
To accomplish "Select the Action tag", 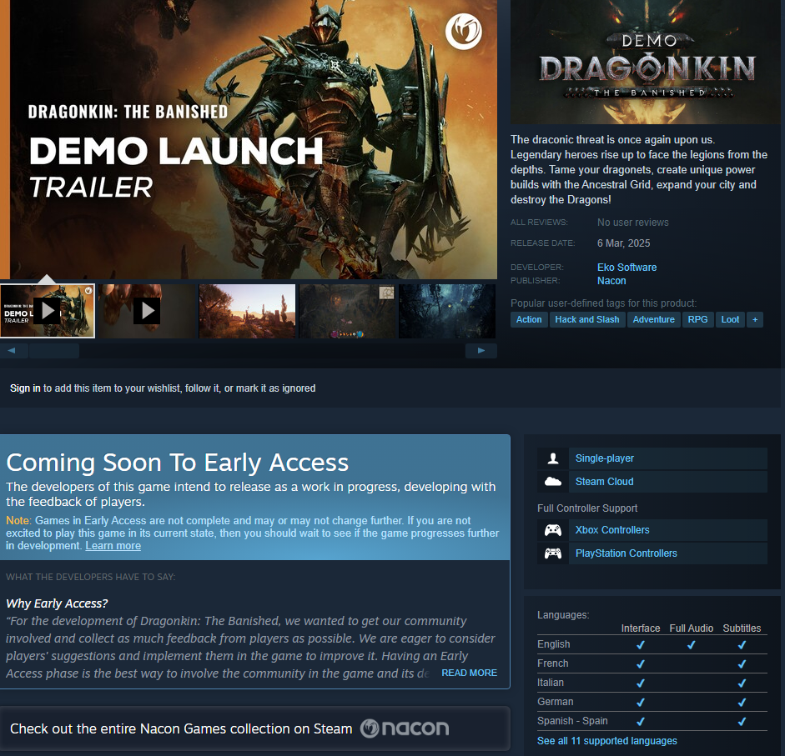I will tap(529, 319).
